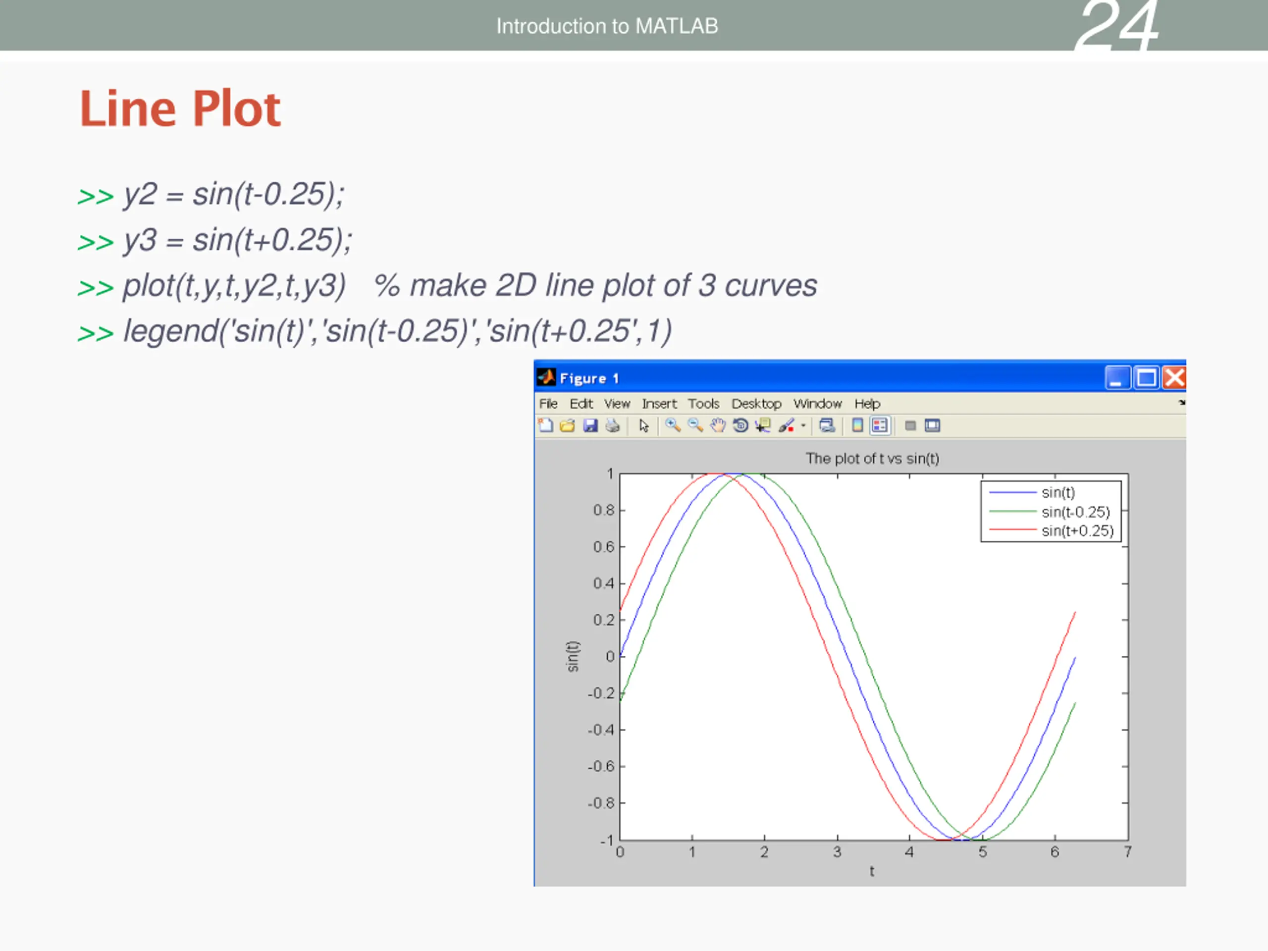1268x951 pixels.
Task: Click the sin(t+0.25) legend entry
Action: click(1077, 531)
